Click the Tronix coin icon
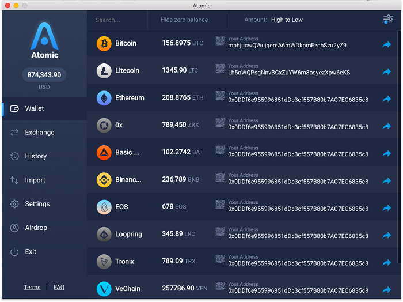 click(x=104, y=262)
